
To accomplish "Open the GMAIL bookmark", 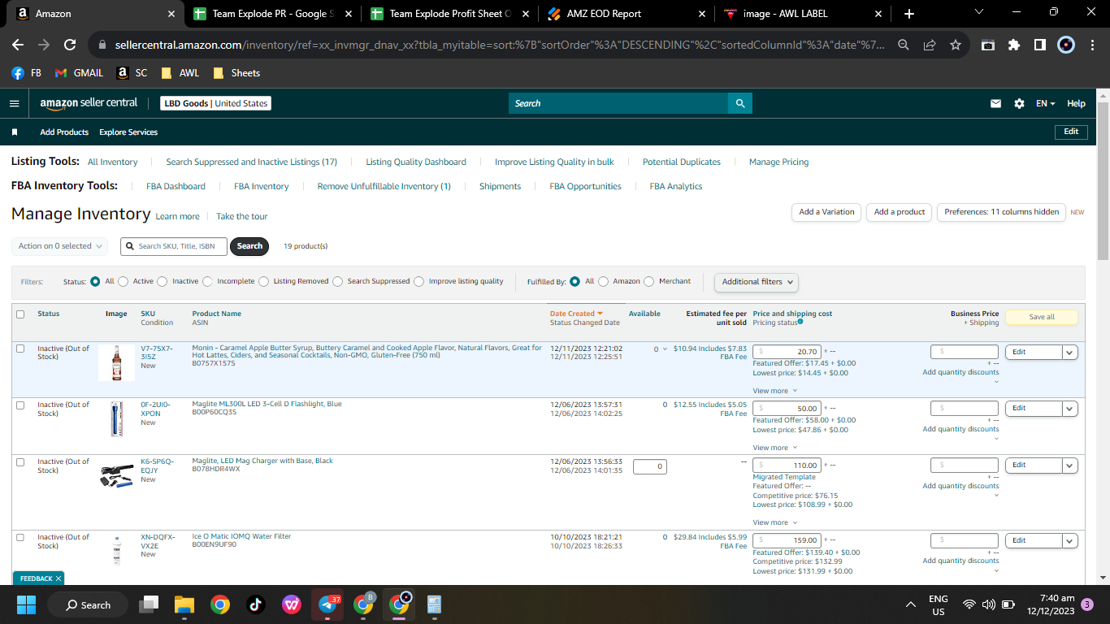I will tap(79, 72).
